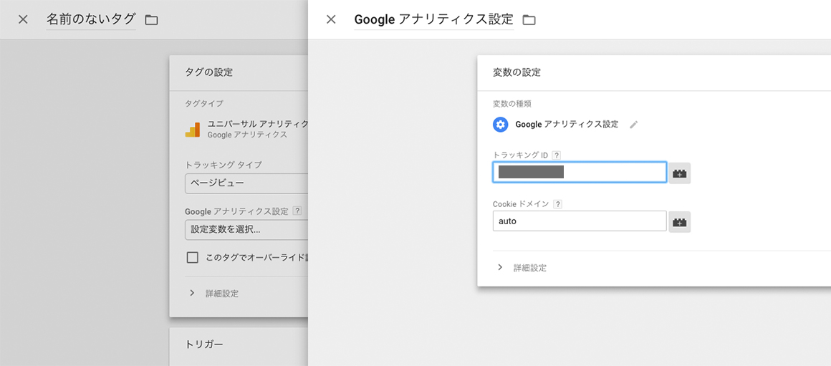Edit the Google アナリティクス設定 variable name
The height and width of the screenshot is (366, 831).
click(433, 19)
